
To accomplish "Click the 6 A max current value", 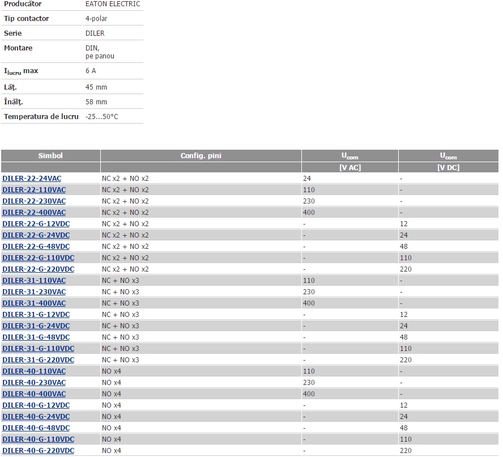I will point(91,71).
